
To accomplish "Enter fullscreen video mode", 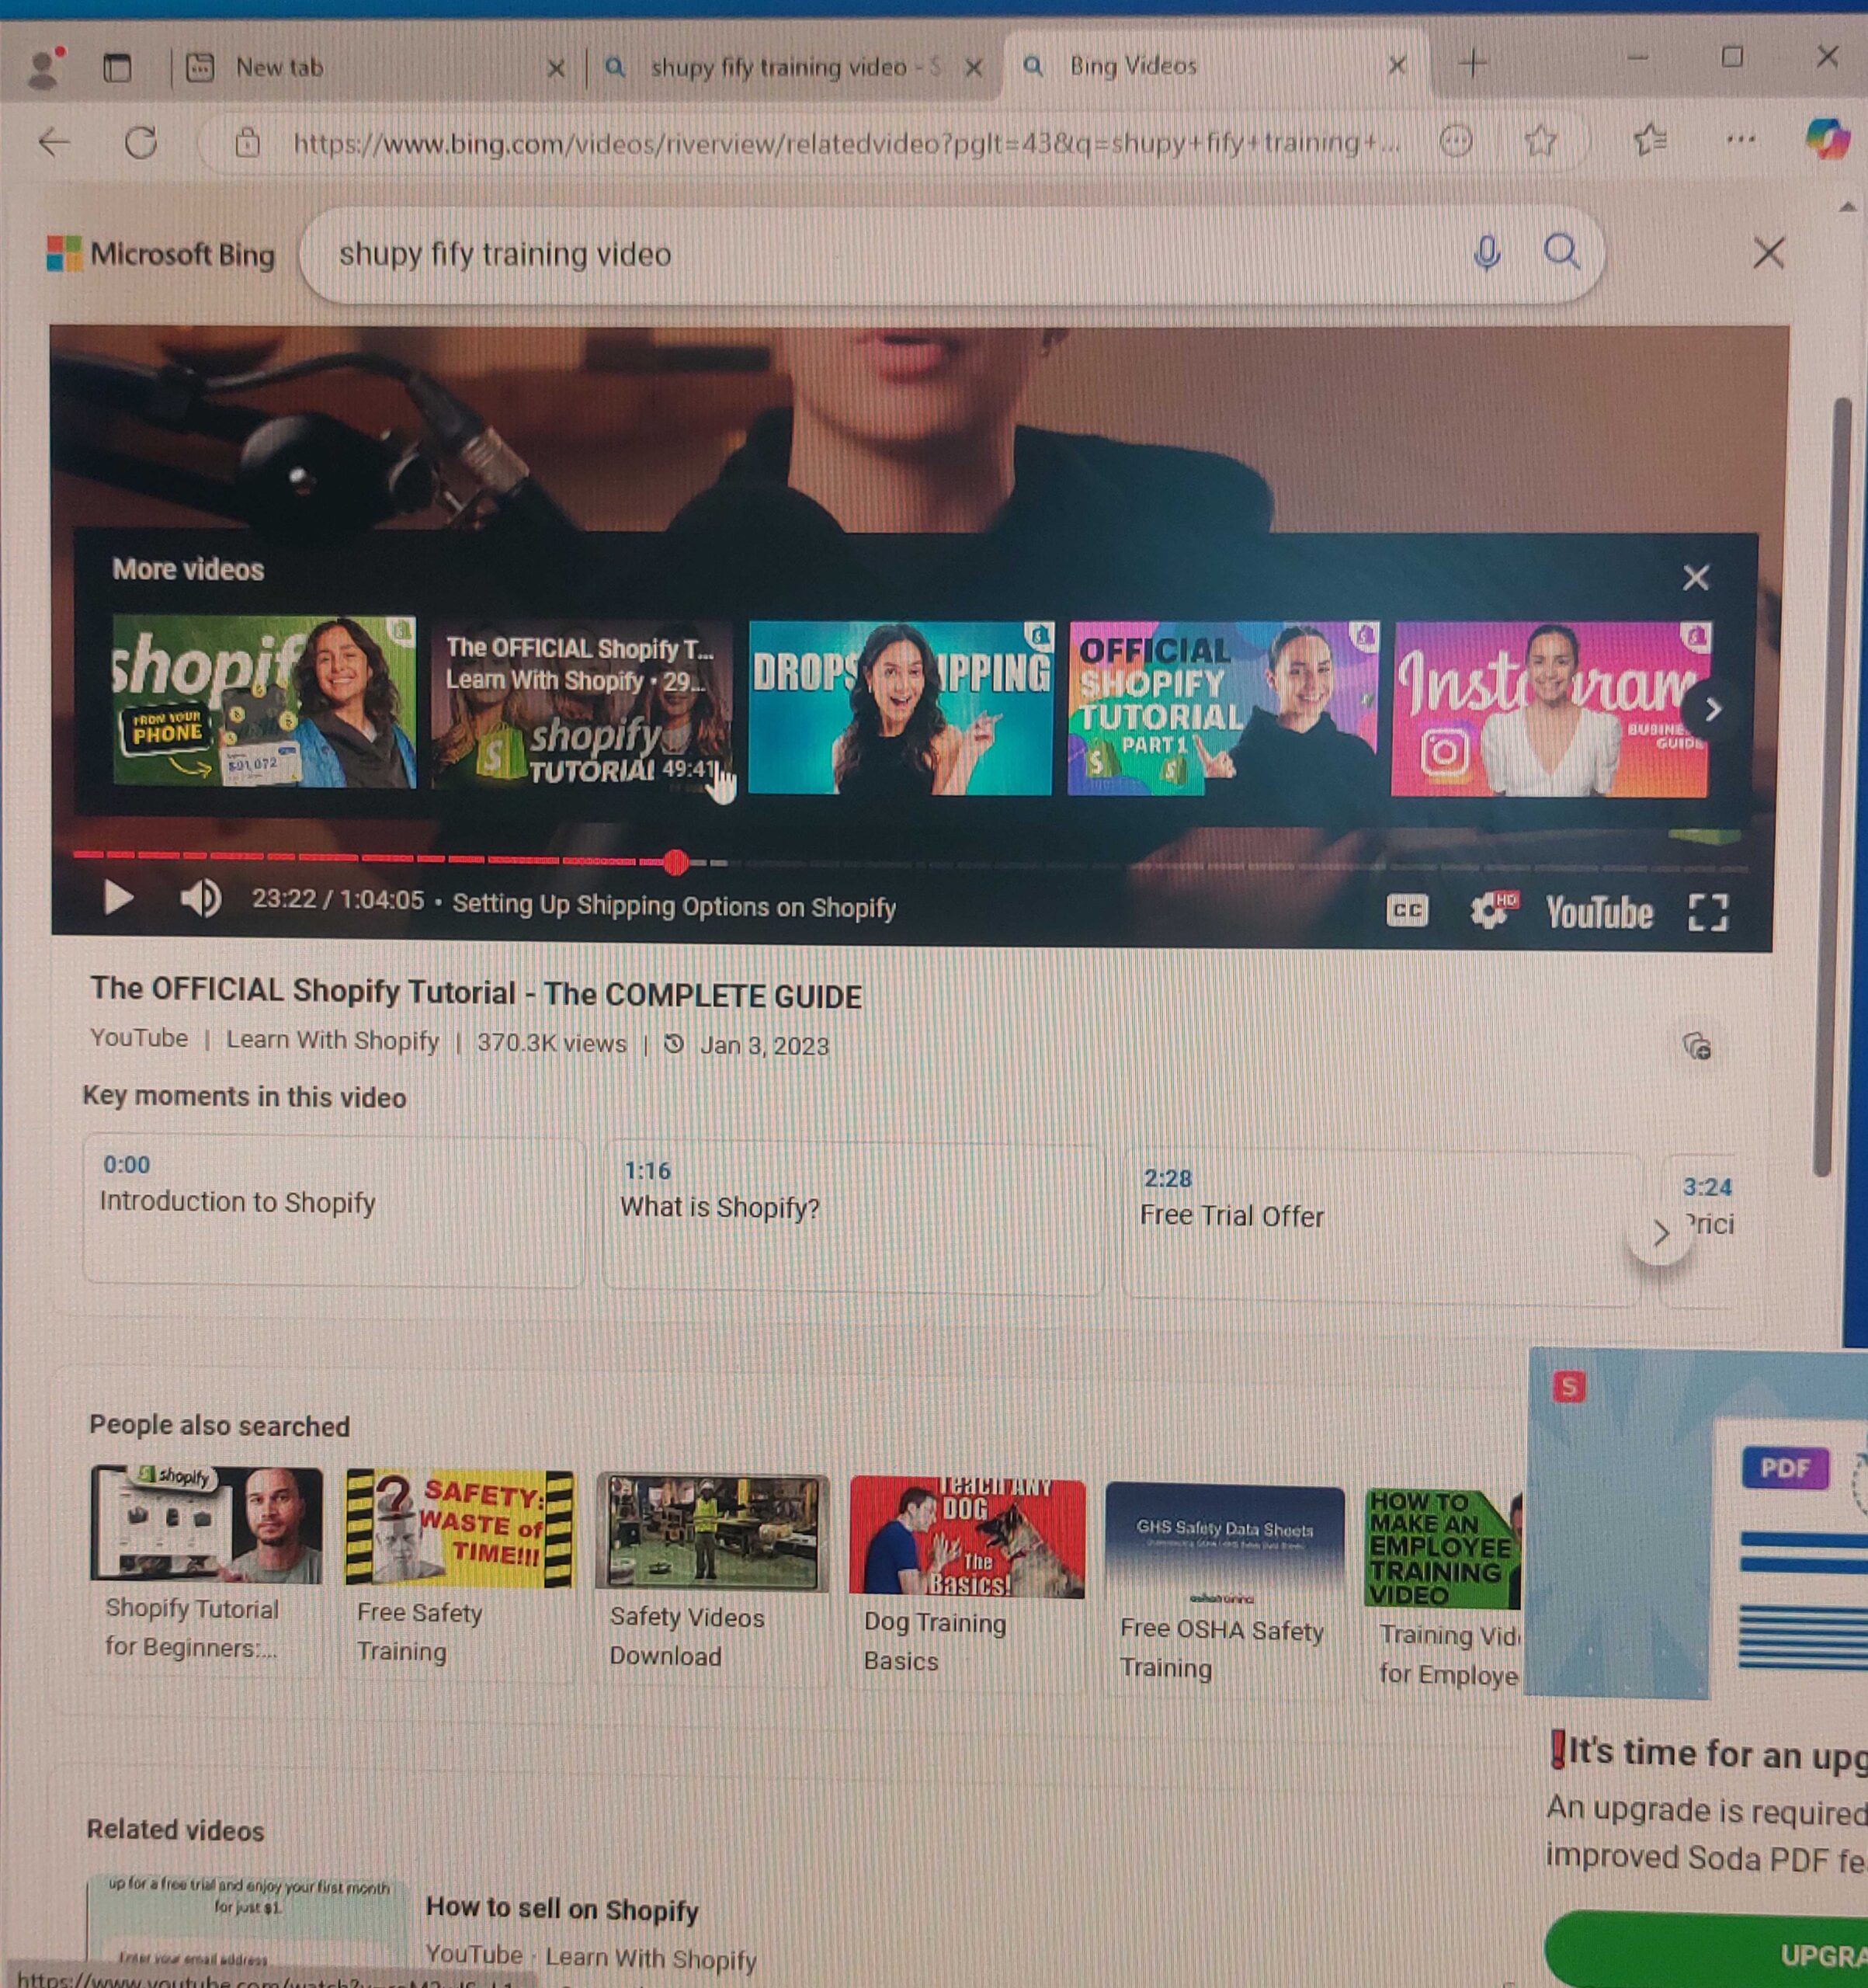I will pyautogui.click(x=1708, y=912).
